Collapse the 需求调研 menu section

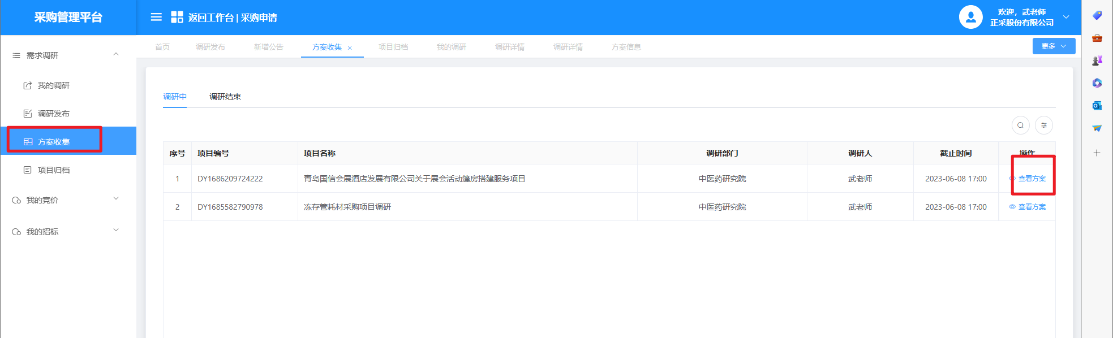116,55
